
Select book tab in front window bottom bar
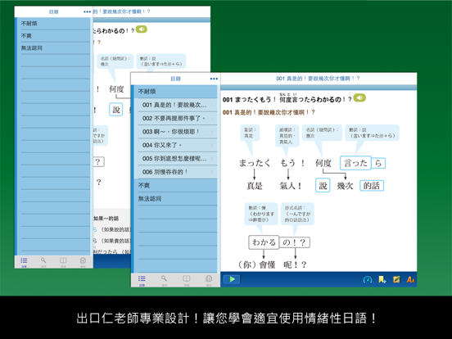pyautogui.click(x=187, y=280)
